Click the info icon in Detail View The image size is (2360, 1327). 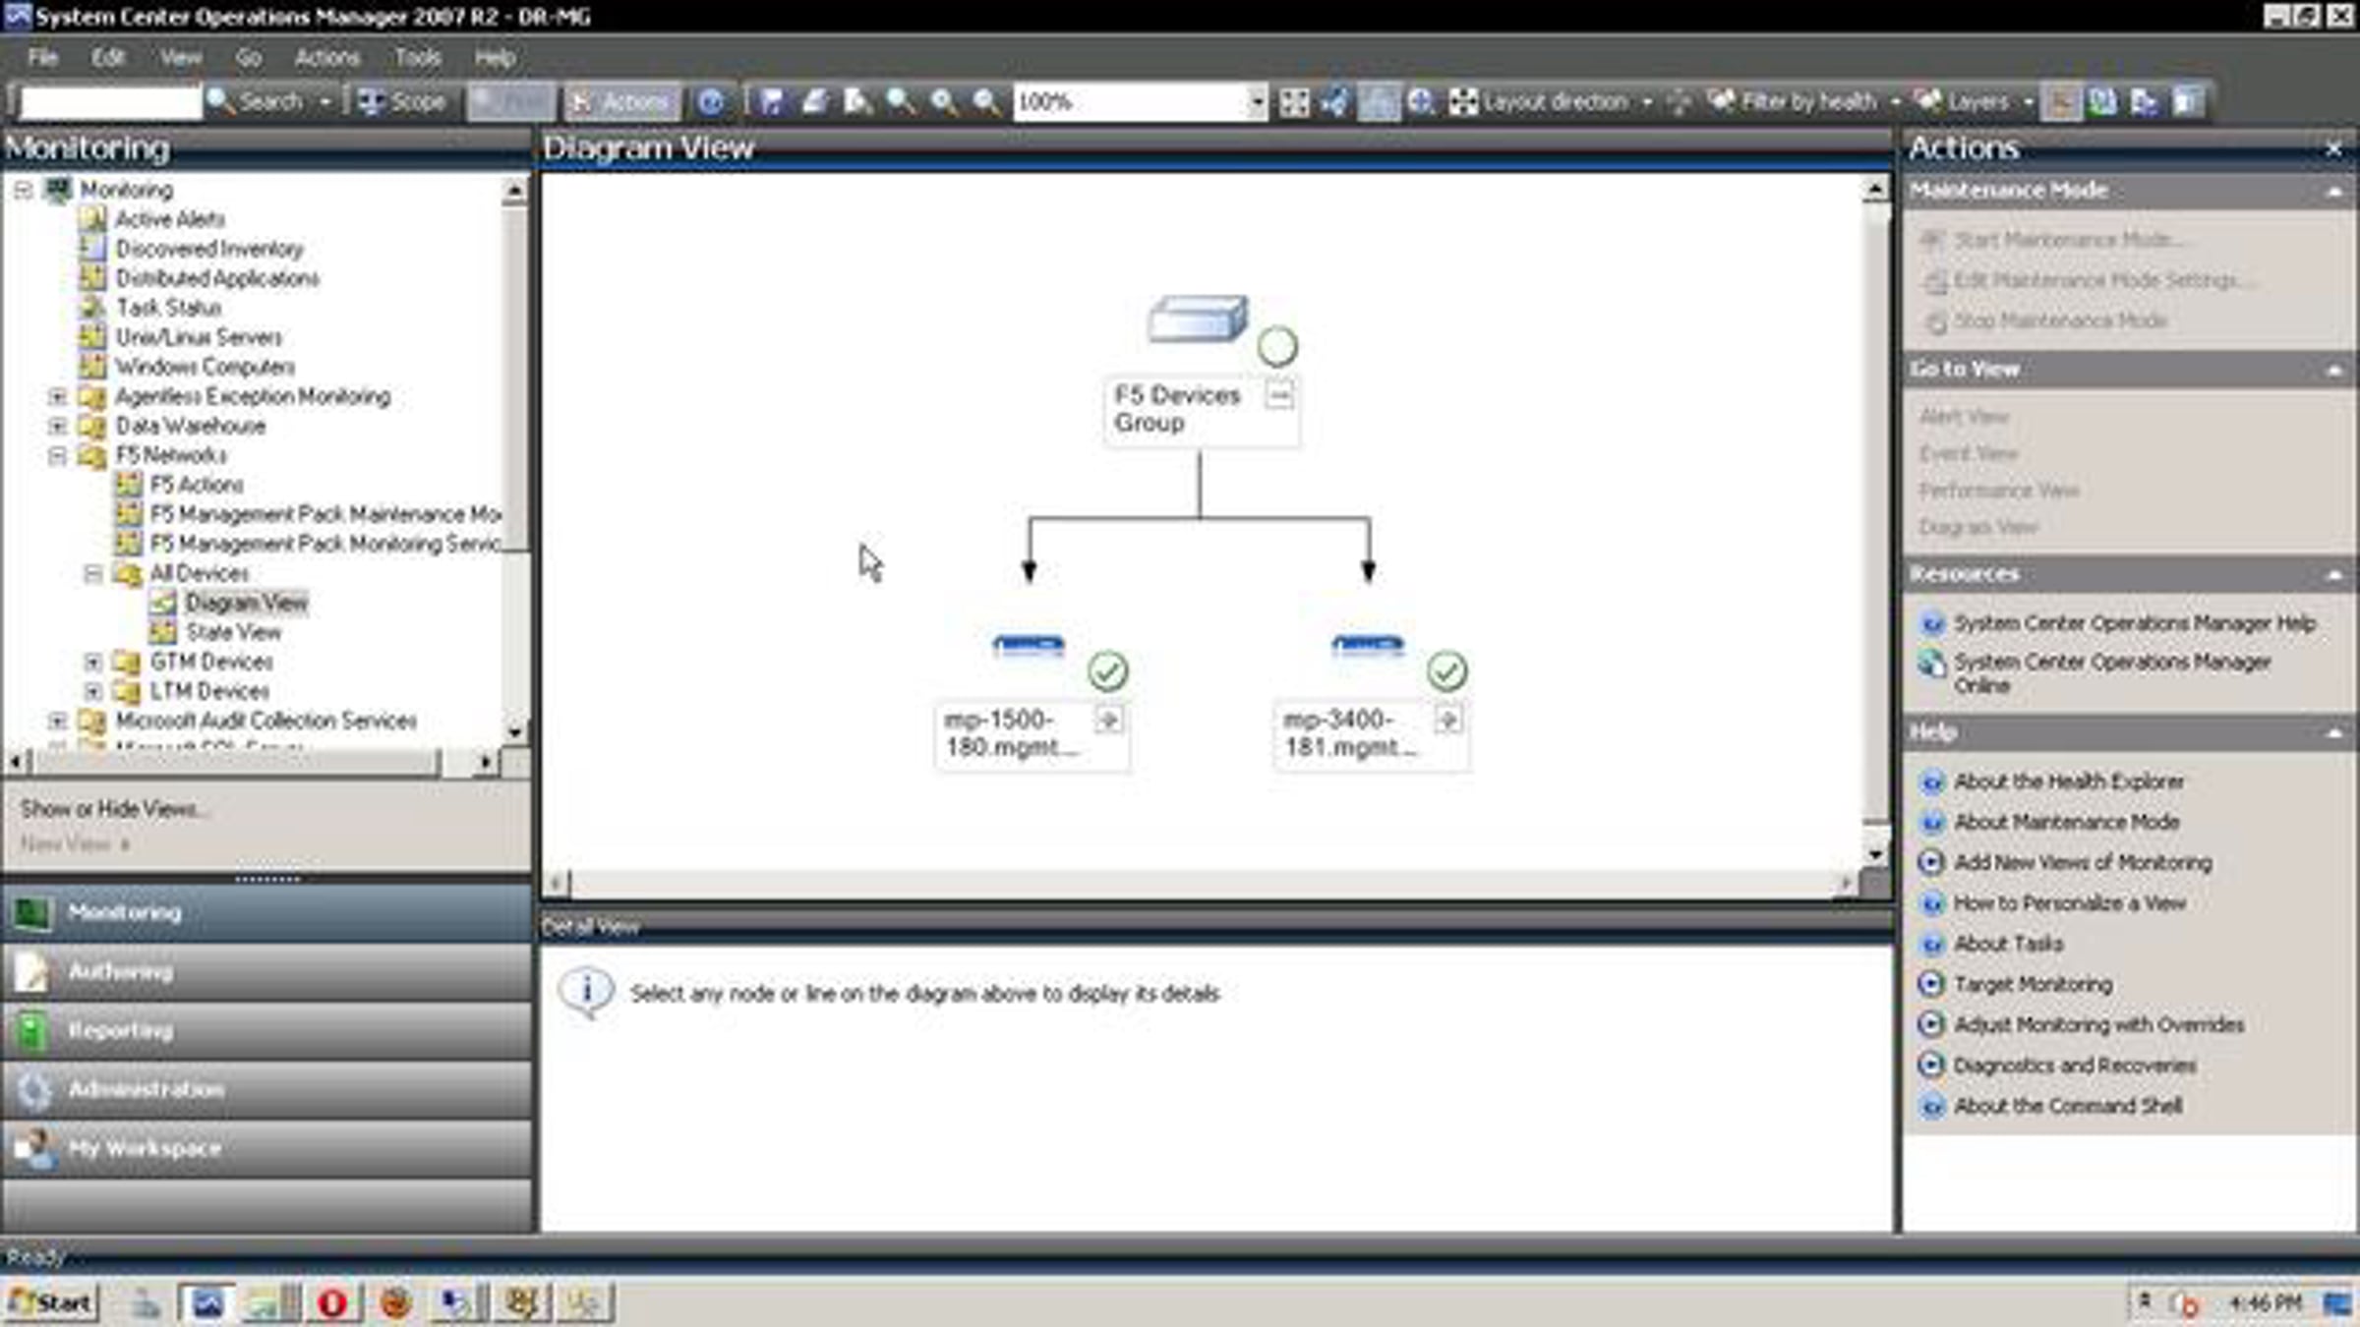click(587, 992)
